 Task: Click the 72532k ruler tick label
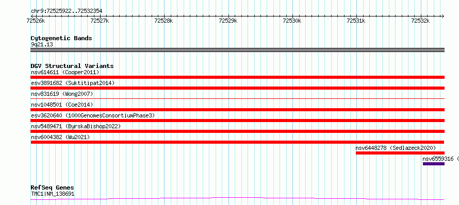point(421,21)
